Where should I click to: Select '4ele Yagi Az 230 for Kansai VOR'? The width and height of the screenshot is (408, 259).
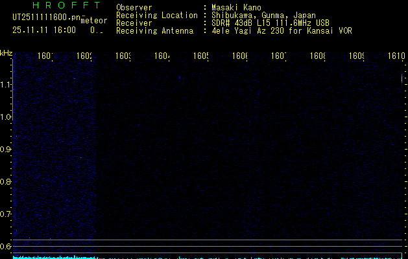coord(282,31)
